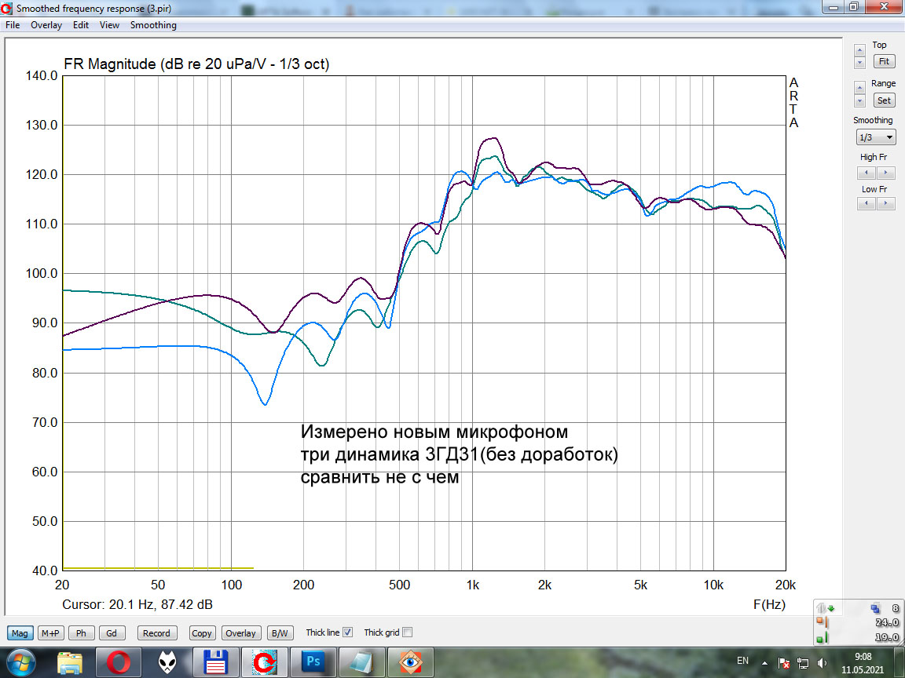
Task: Click the FR Magnitude graph title
Action: (x=196, y=64)
